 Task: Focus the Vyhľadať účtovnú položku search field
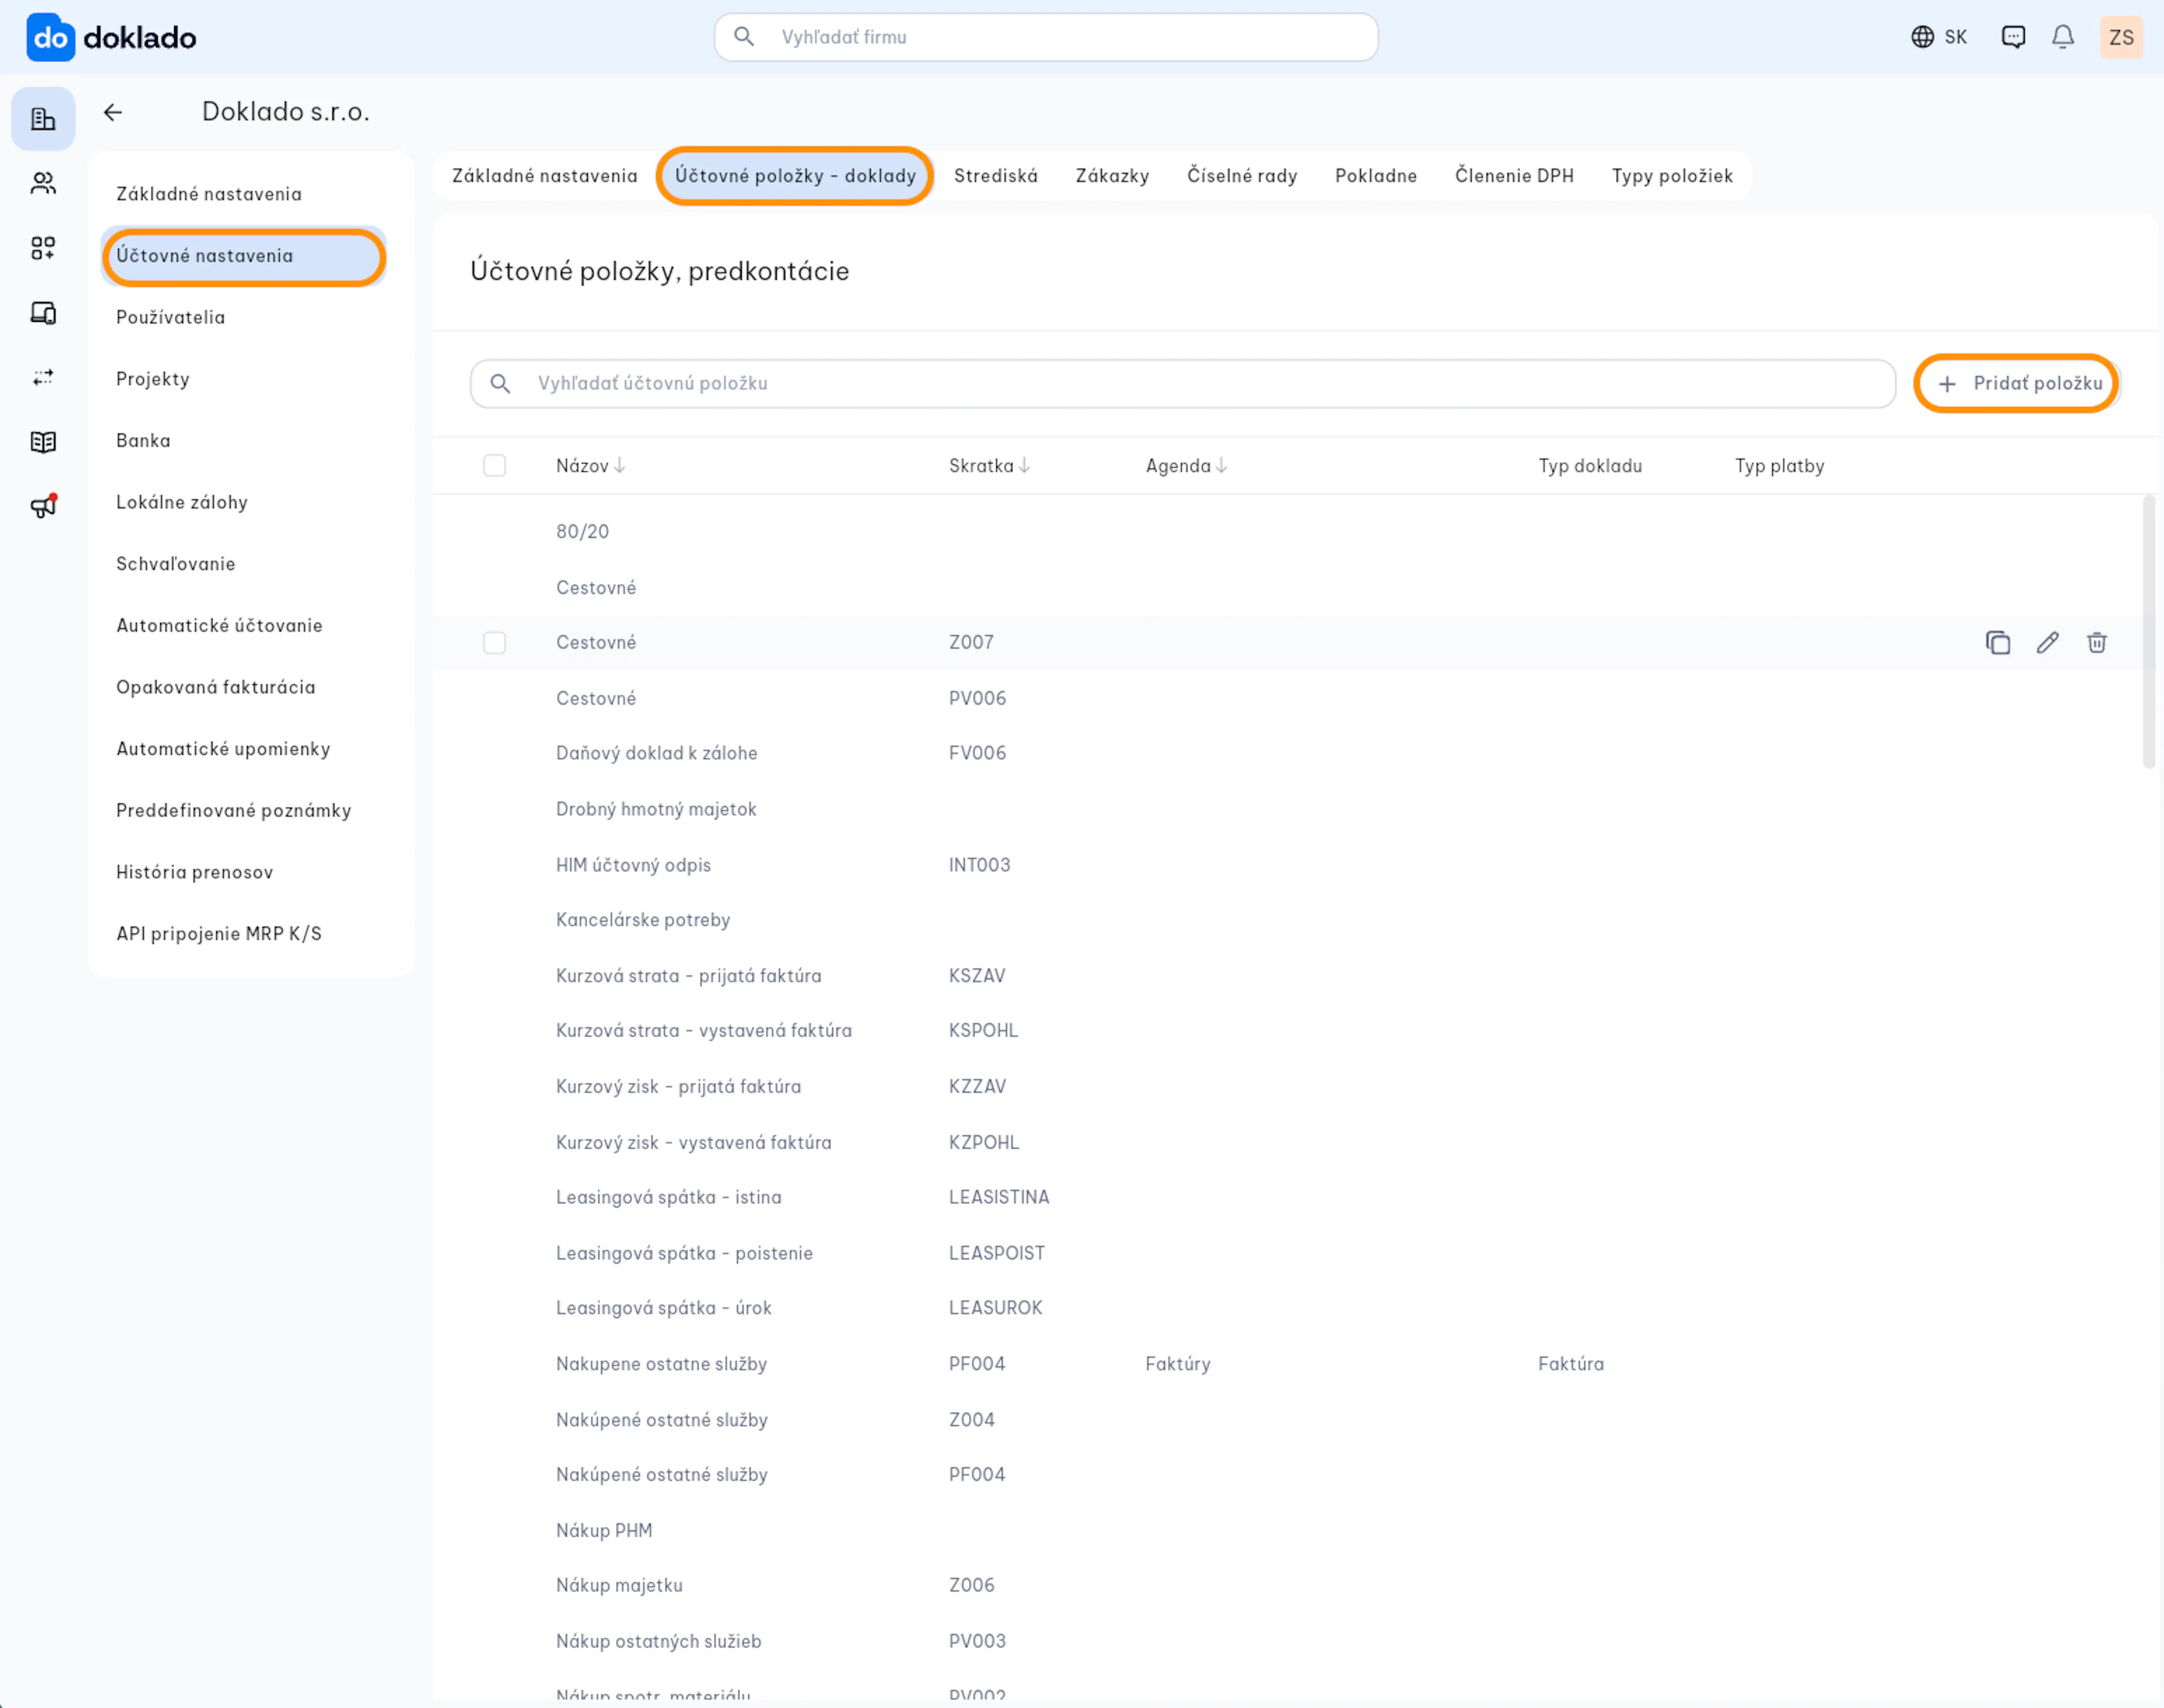coord(1182,383)
